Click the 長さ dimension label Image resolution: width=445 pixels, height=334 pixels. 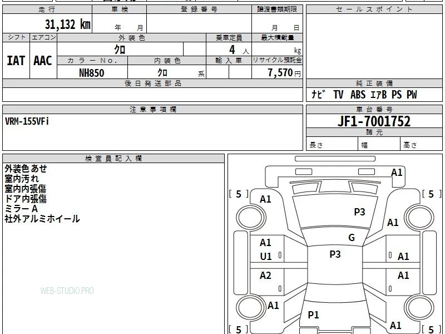(316, 145)
